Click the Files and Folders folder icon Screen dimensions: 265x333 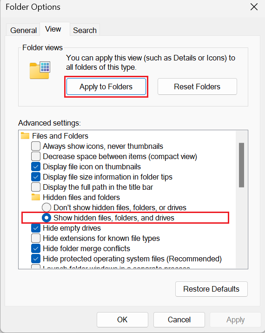[25, 136]
